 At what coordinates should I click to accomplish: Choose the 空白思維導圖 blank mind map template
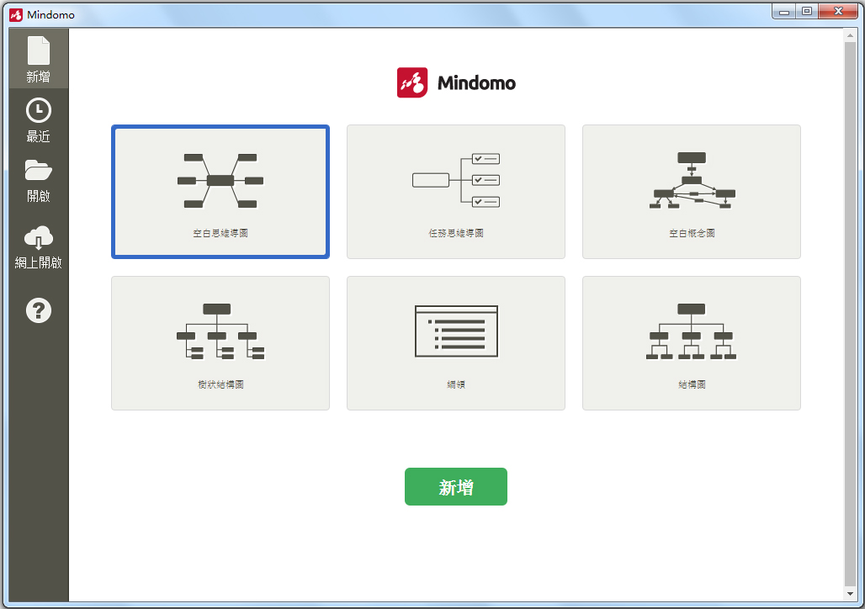[220, 192]
